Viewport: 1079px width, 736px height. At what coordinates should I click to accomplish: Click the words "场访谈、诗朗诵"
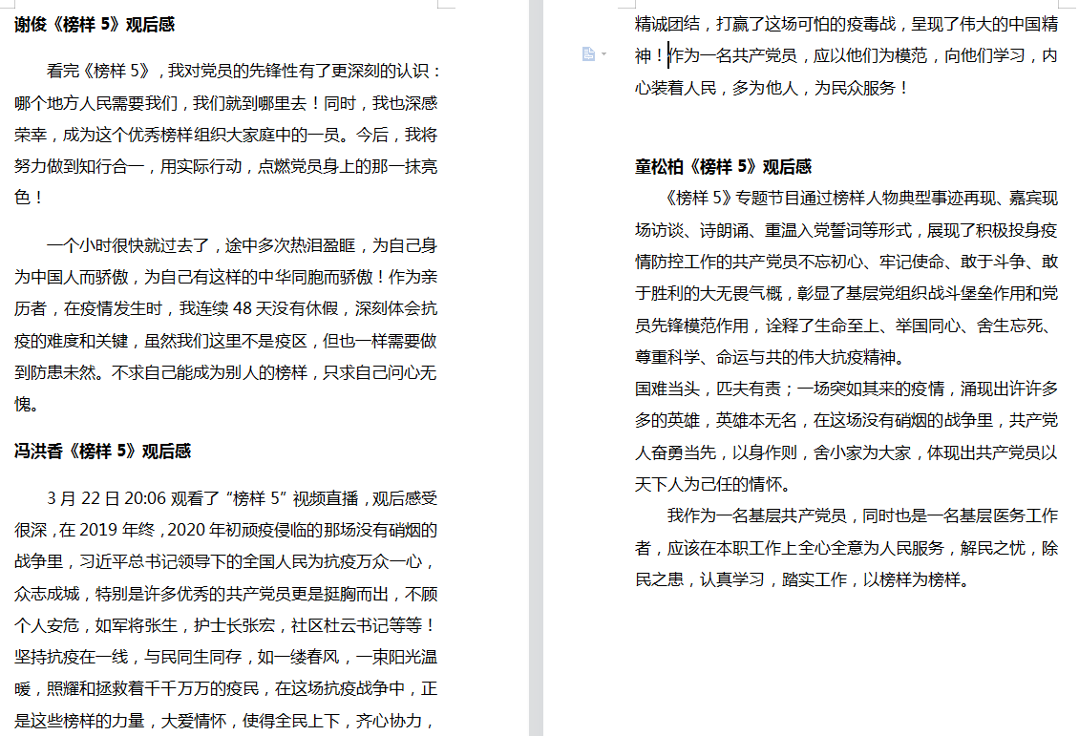[691, 230]
